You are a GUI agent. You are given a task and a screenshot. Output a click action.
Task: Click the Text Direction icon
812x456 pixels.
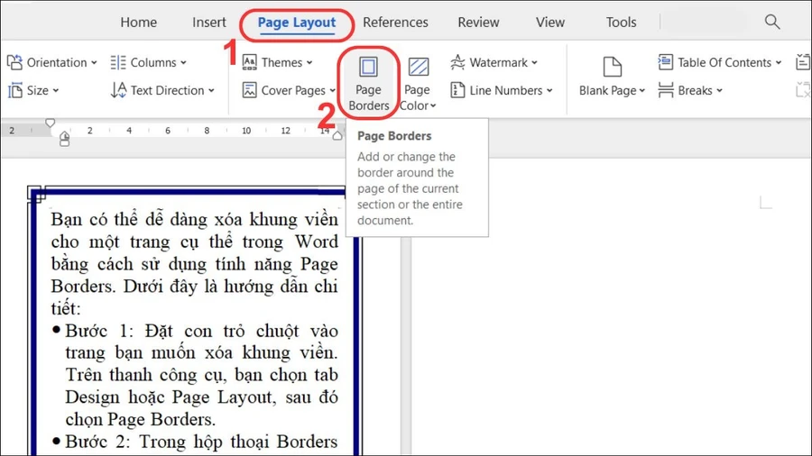118,90
